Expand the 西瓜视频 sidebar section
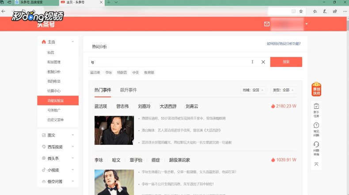349x195 pixels. (73, 147)
